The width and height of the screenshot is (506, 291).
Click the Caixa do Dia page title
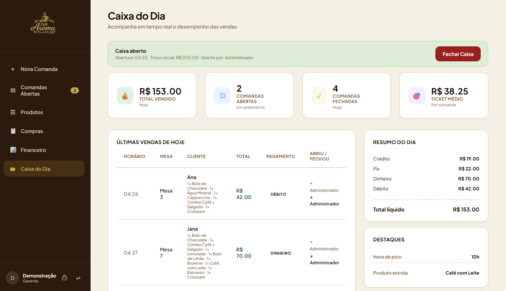(x=136, y=16)
